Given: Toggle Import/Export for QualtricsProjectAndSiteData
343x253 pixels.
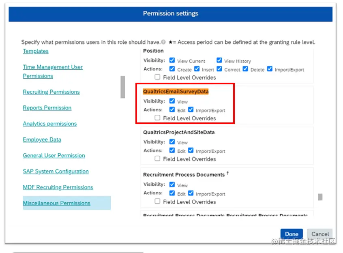Looking at the screenshot, I should click(191, 150).
